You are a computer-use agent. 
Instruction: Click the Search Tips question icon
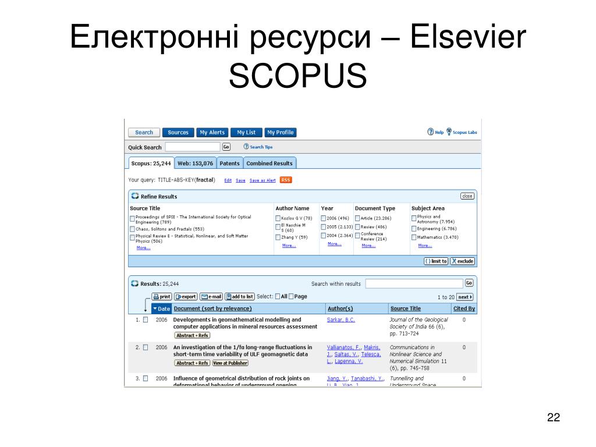(246, 147)
